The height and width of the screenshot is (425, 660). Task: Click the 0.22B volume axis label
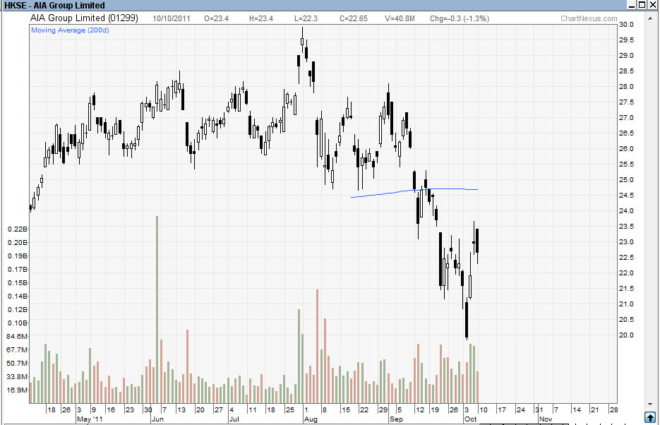click(x=17, y=229)
